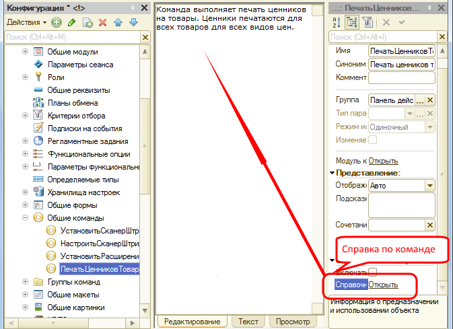Clear the properties search field
453x329 pixels.
point(442,37)
